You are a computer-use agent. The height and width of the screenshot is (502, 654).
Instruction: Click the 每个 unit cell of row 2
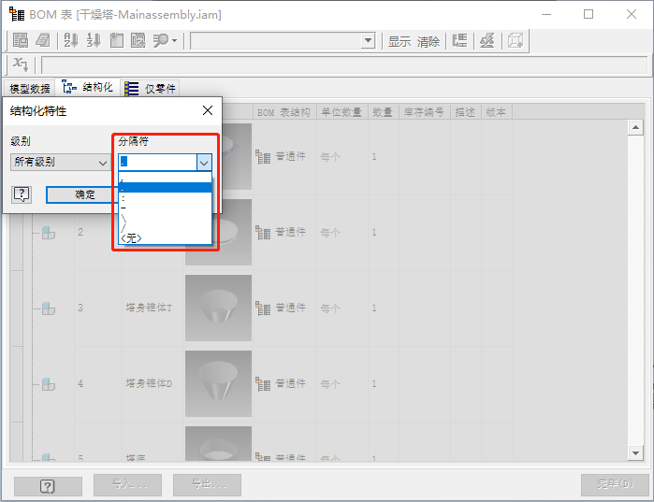[342, 233]
